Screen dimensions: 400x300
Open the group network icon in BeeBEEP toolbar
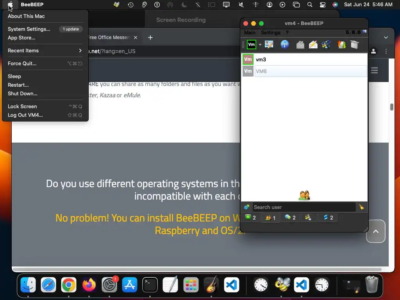pyautogui.click(x=326, y=45)
